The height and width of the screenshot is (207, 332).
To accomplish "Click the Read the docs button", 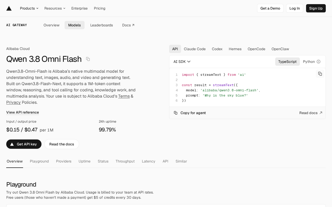I will point(62,144).
